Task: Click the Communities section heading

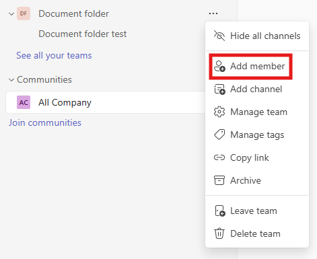Action: [44, 79]
